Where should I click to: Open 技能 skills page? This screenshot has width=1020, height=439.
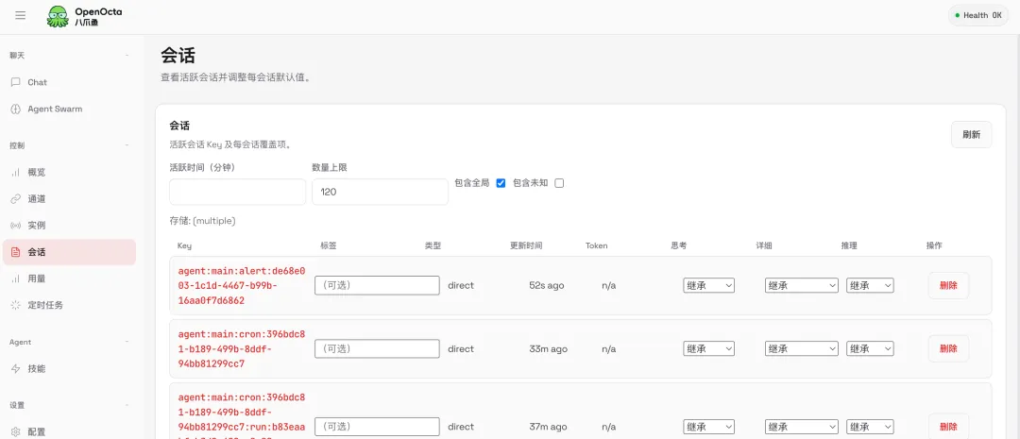point(37,368)
